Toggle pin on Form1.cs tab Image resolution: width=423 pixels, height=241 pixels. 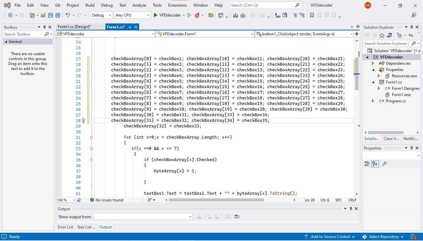point(130,27)
